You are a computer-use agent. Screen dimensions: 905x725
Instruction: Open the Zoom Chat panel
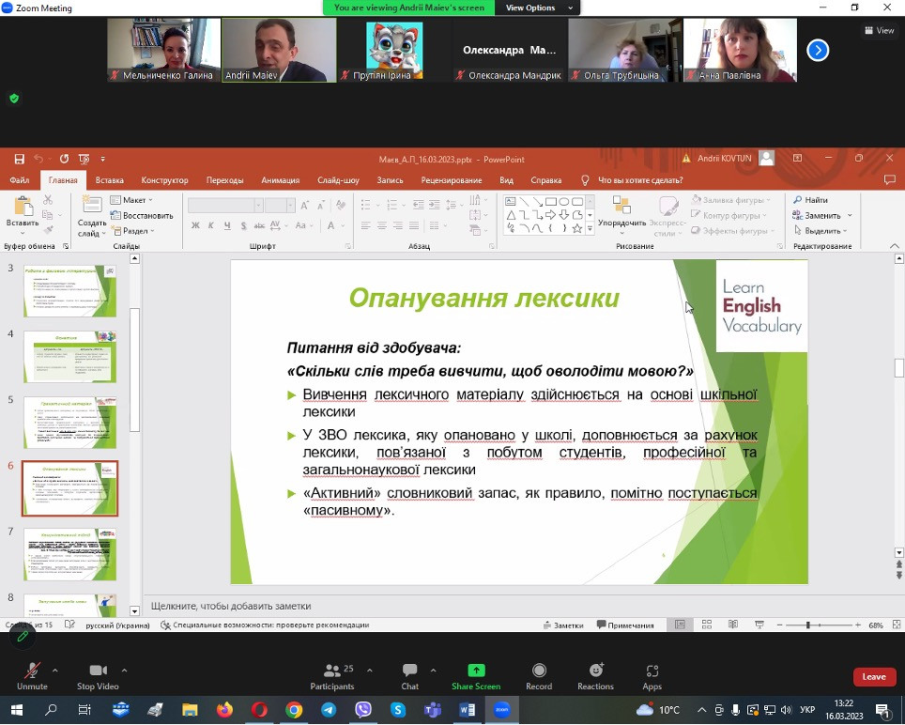coord(409,675)
